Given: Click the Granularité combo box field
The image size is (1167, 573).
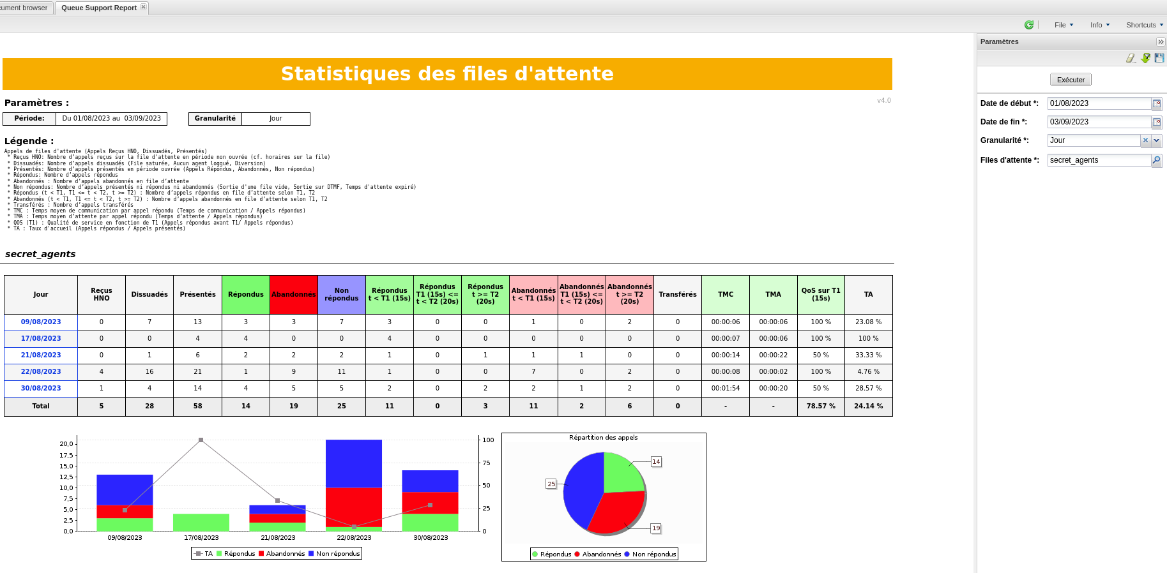Looking at the screenshot, I should [x=1094, y=140].
